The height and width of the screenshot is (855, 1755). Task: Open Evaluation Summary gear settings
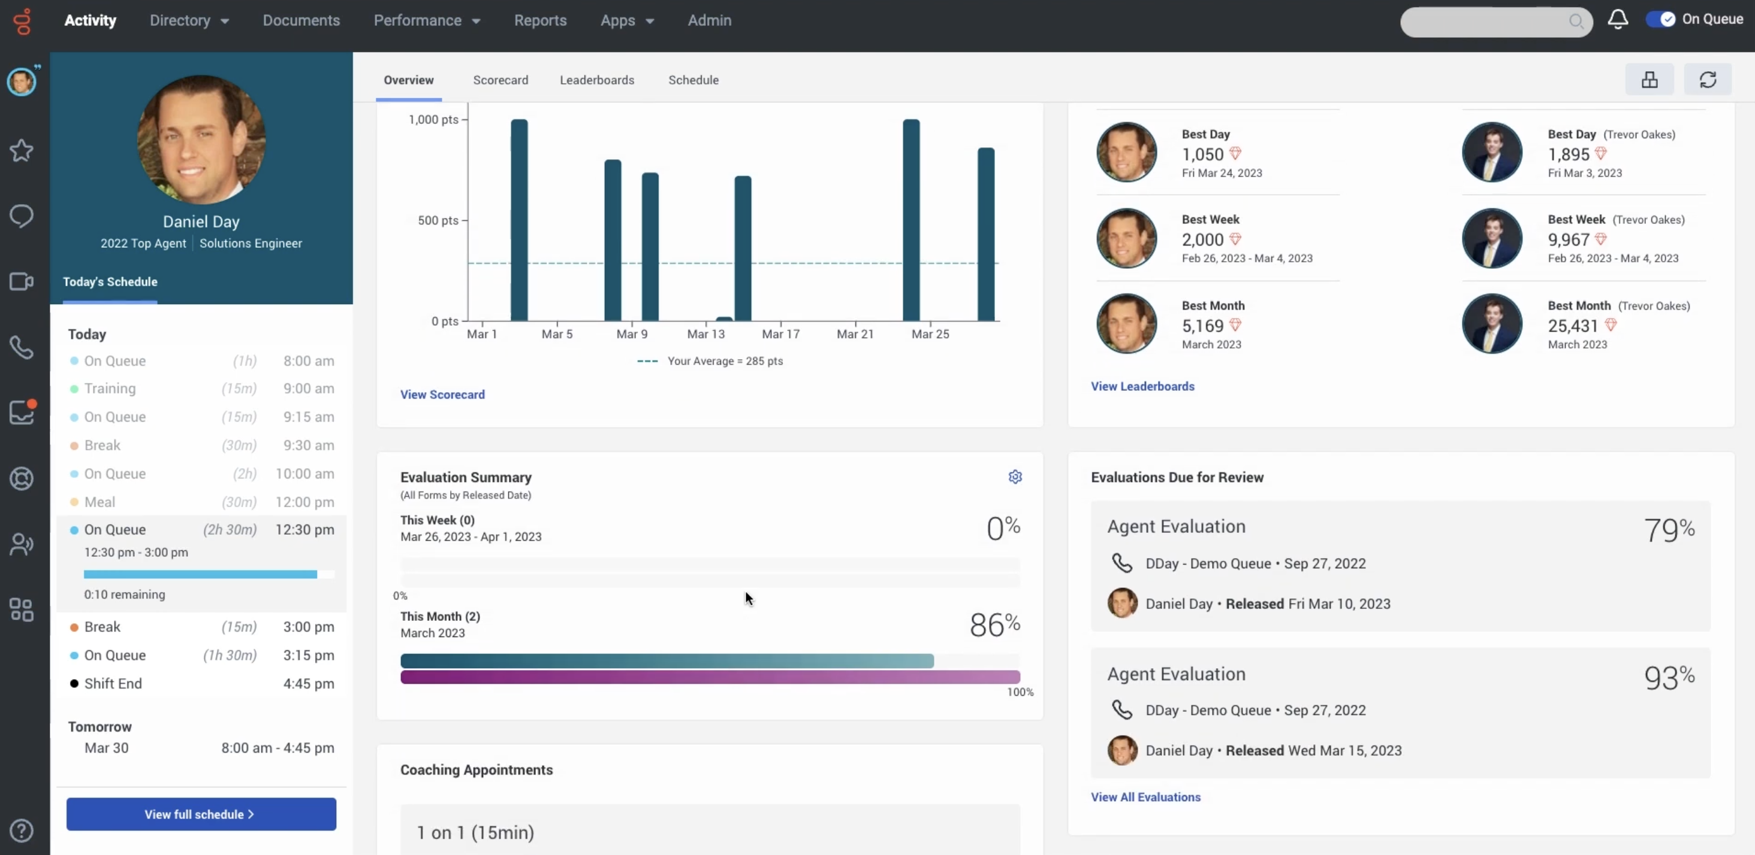click(x=1014, y=477)
